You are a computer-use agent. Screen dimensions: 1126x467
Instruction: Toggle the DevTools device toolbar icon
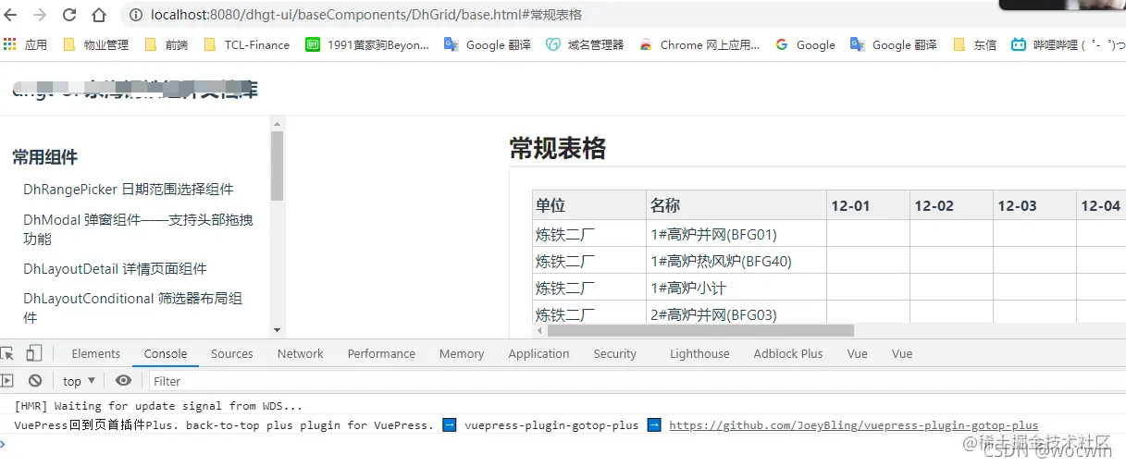point(33,353)
